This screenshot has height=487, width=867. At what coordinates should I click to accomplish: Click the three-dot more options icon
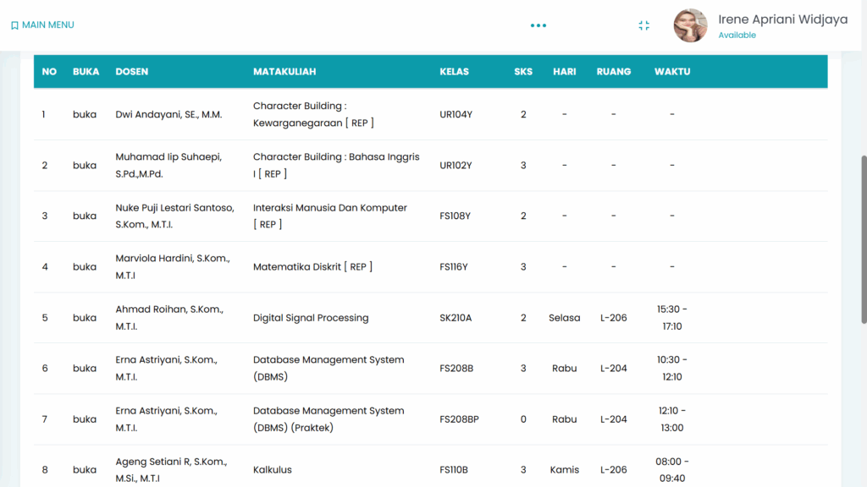tap(538, 25)
